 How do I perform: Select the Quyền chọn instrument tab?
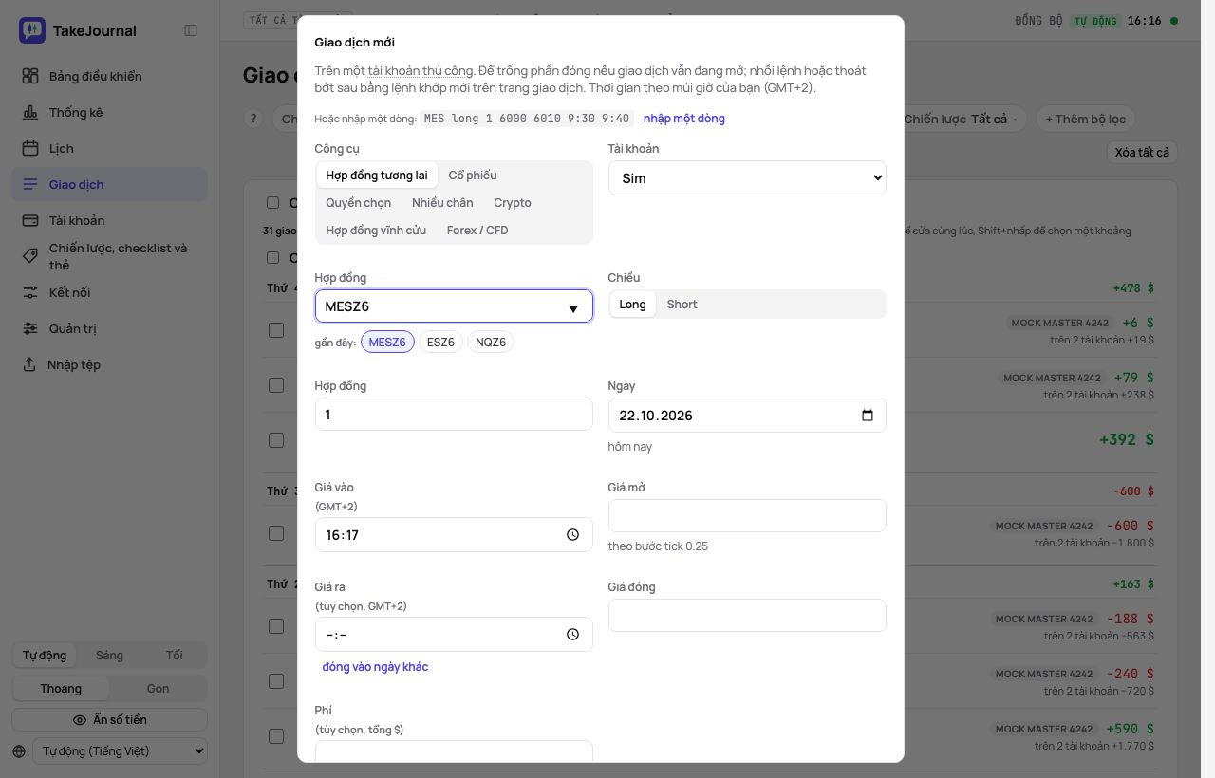click(359, 203)
